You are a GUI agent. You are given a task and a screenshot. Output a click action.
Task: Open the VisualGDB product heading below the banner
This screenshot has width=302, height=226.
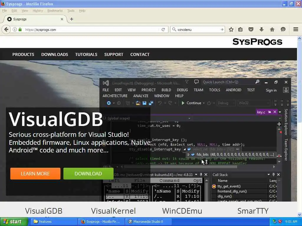click(x=44, y=211)
